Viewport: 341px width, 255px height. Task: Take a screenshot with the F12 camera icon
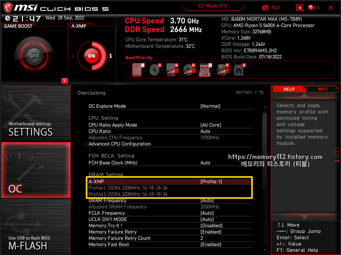tap(265, 8)
